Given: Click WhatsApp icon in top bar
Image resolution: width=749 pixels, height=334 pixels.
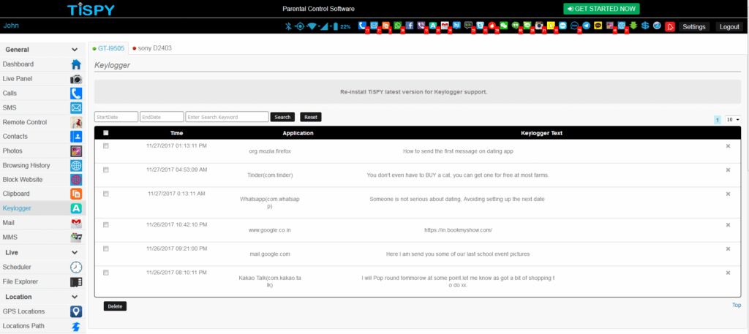Looking at the screenshot, I should point(397,26).
